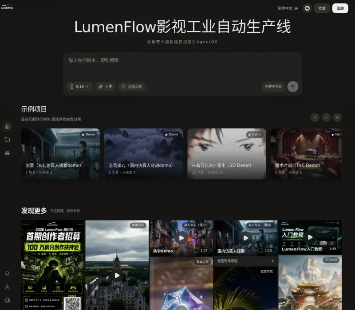Select the Home icon in sidebar

(x=7, y=126)
